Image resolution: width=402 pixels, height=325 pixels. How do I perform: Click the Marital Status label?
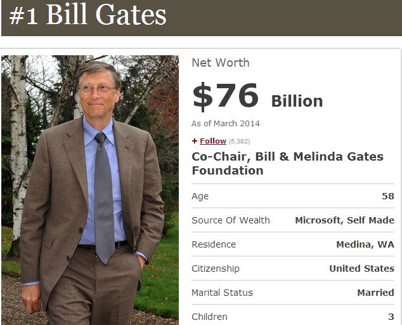(222, 293)
